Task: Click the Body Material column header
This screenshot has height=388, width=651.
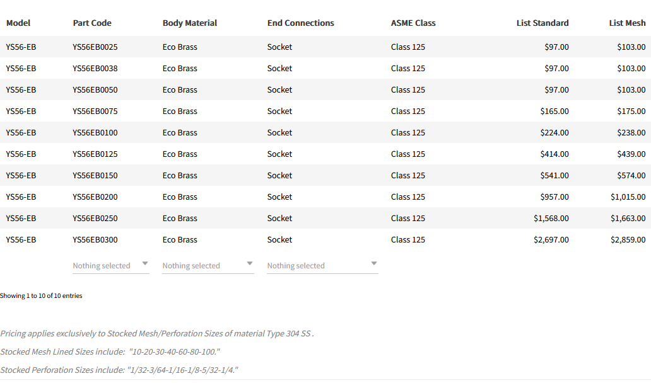Action: [x=189, y=23]
